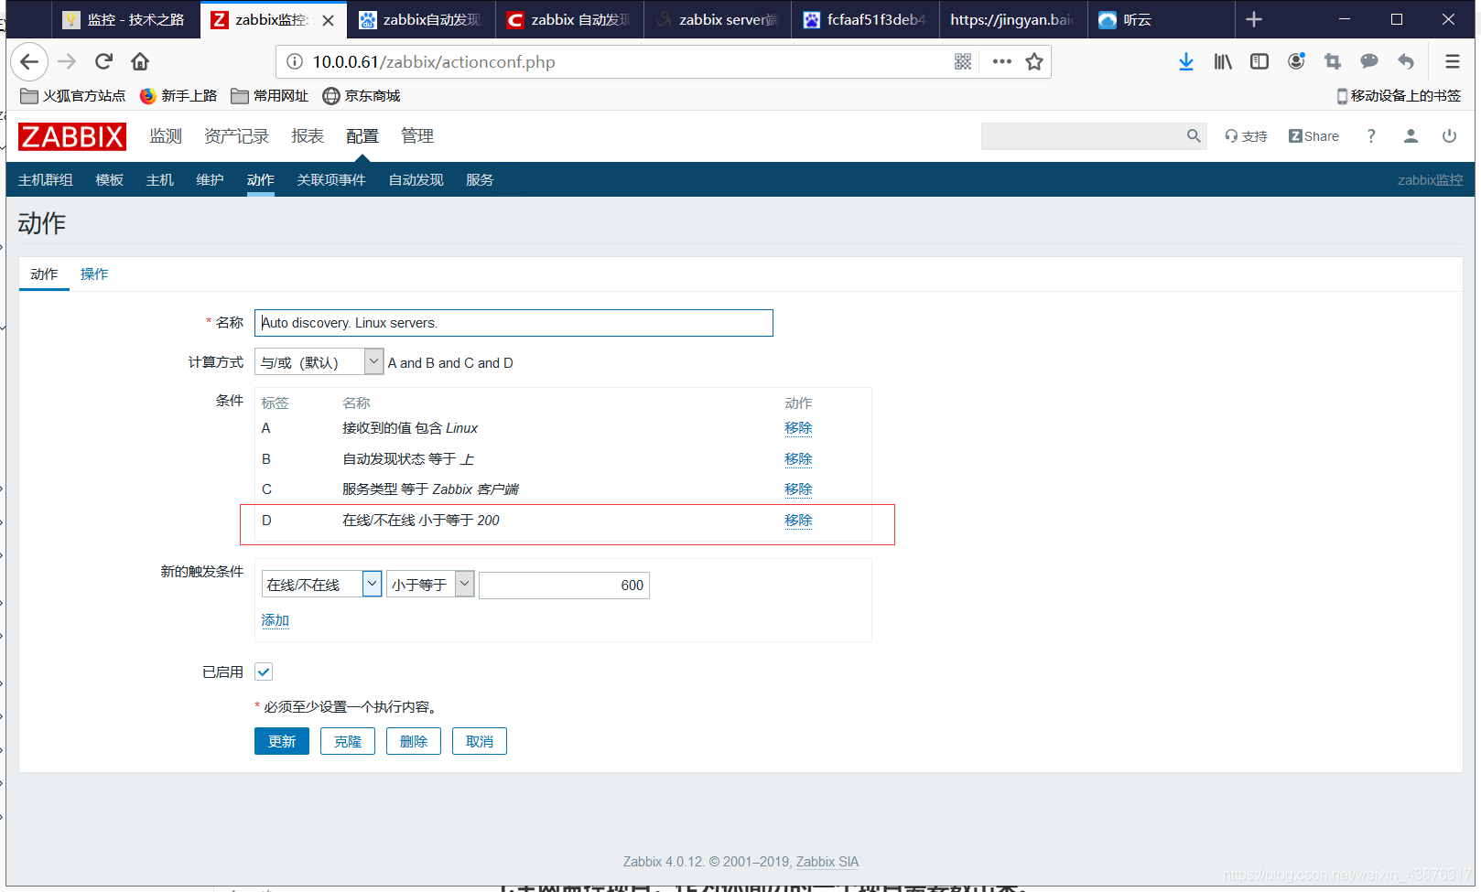The height and width of the screenshot is (892, 1481).
Task: Open Zabbix help question mark
Action: pyautogui.click(x=1371, y=135)
